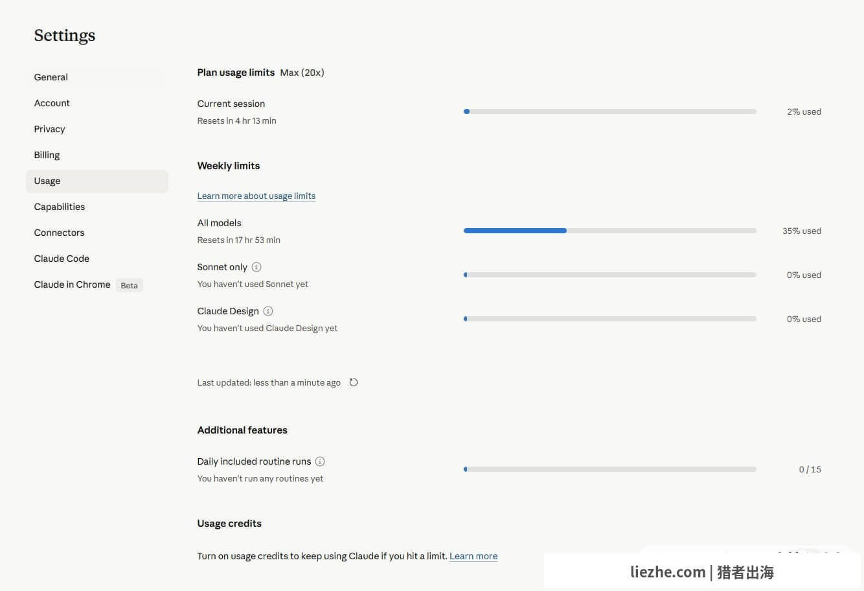Open the General settings section
The image size is (864, 591).
(x=97, y=77)
